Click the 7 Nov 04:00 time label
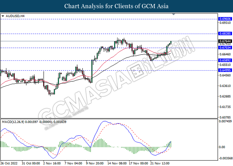233x166 pixels. pos(74,163)
